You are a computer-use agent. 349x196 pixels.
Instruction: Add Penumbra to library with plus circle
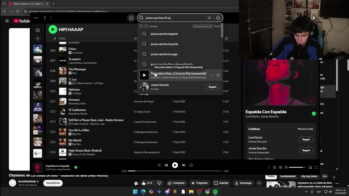218,75
